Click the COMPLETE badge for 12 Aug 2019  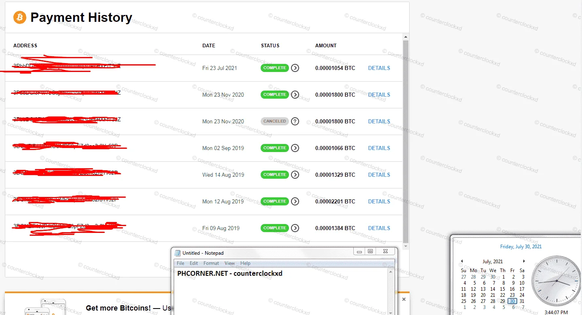[275, 201]
